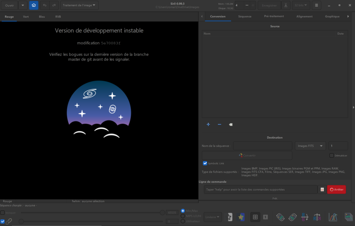Switch to the Bleu channel tab

click(x=42, y=17)
